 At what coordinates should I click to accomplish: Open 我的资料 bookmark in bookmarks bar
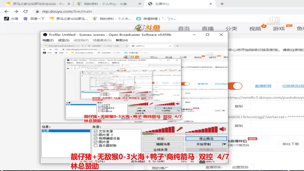112,19
